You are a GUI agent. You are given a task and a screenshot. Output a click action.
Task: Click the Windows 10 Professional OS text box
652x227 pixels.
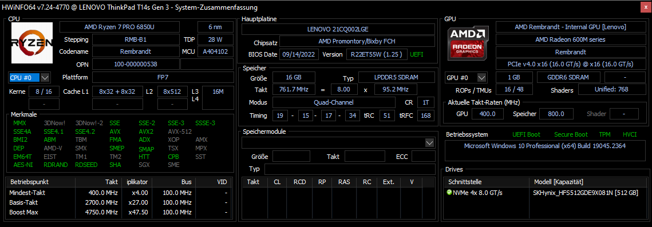[x=545, y=151]
